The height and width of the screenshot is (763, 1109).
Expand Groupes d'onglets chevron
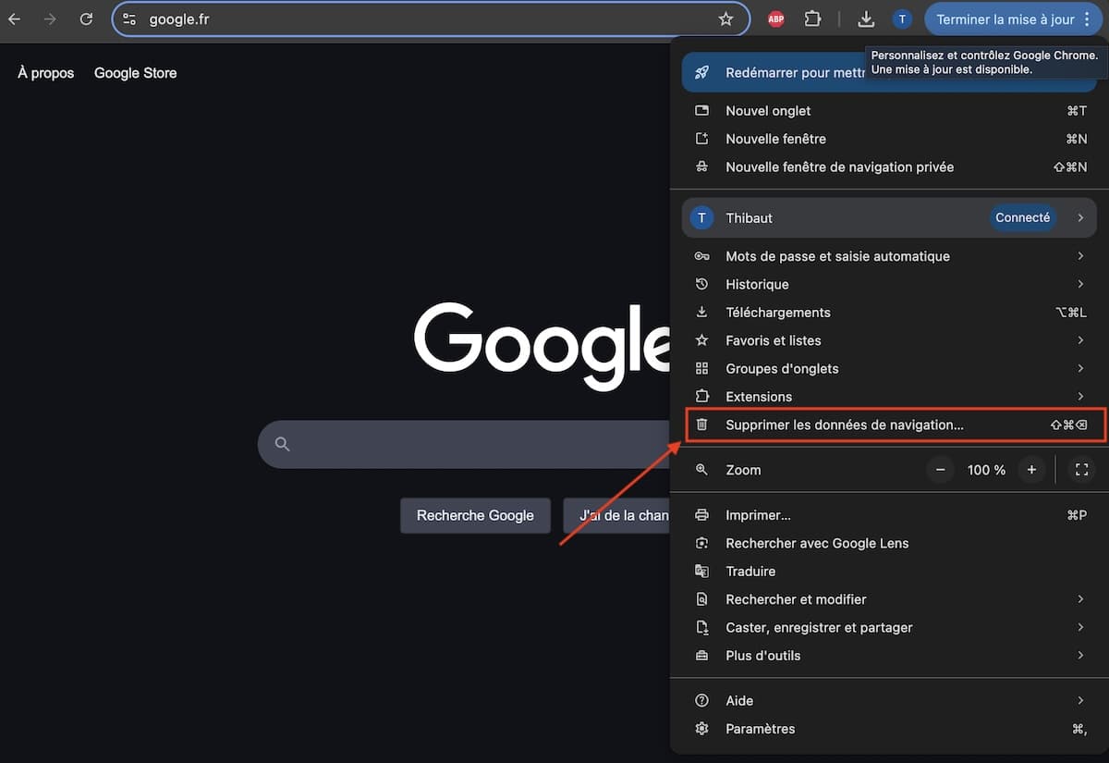pos(1080,368)
